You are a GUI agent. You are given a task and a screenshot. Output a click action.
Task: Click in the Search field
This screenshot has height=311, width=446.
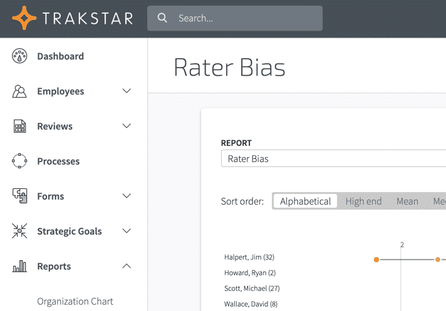point(235,18)
